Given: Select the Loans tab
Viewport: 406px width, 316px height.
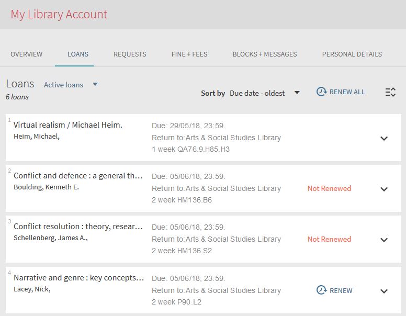Looking at the screenshot, I should coord(78,54).
